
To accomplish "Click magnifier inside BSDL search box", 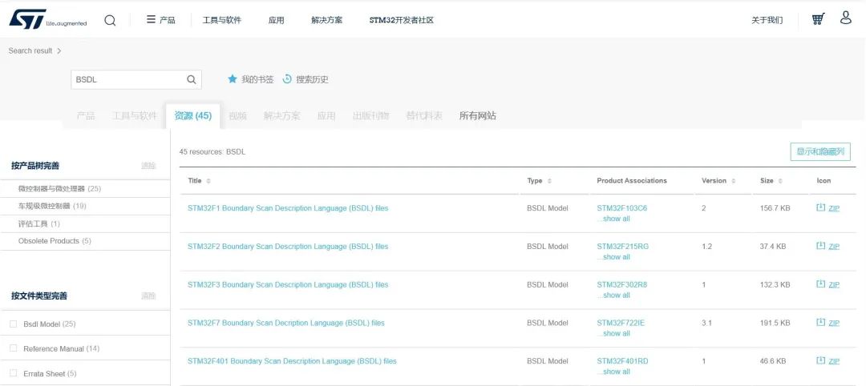I will (x=191, y=79).
